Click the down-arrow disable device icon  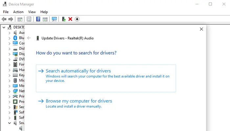pyautogui.click(x=77, y=19)
